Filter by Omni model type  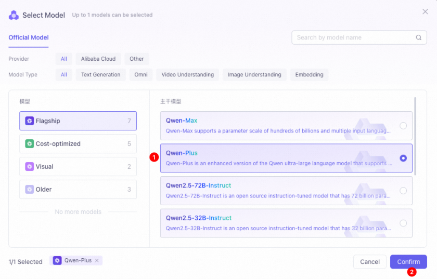point(141,75)
